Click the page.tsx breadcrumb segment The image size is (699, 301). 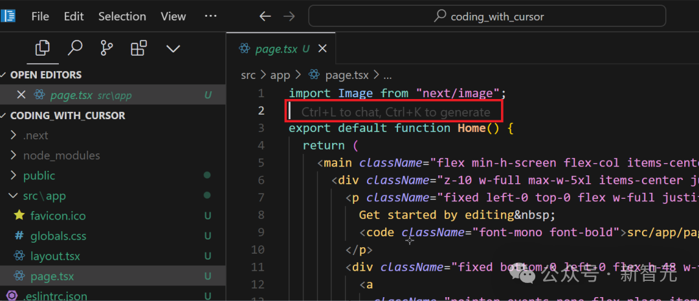347,75
